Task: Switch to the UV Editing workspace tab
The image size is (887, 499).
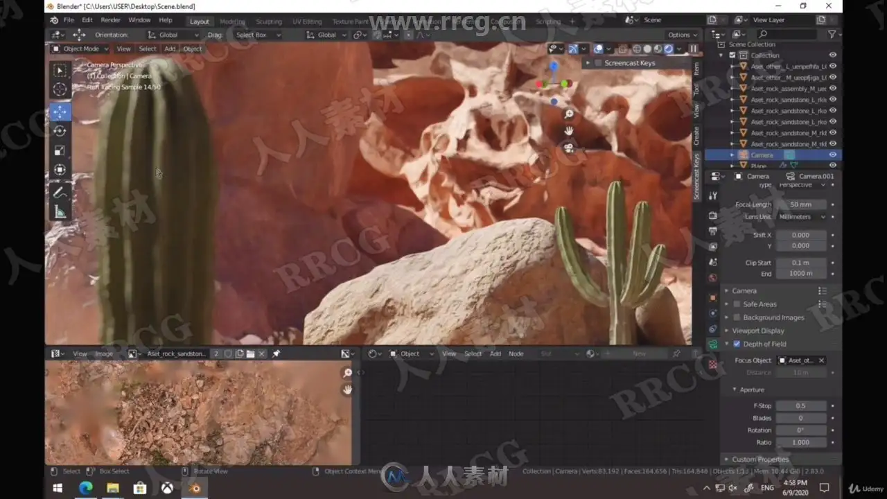Action: pyautogui.click(x=307, y=21)
